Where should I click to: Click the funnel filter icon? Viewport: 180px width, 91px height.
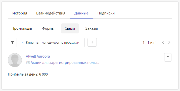pyautogui.click(x=12, y=42)
